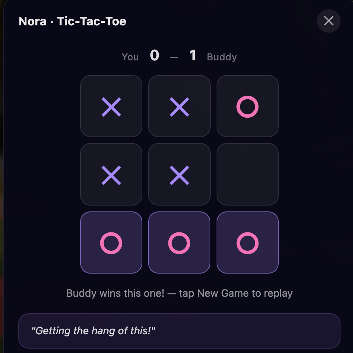Click the 'Nora · Tic-Tac-Toe' title

[x=72, y=21]
